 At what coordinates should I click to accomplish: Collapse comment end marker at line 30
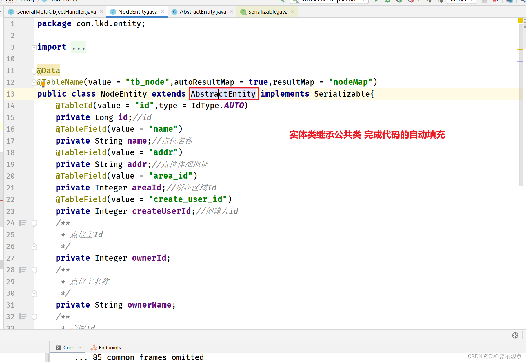(34, 293)
